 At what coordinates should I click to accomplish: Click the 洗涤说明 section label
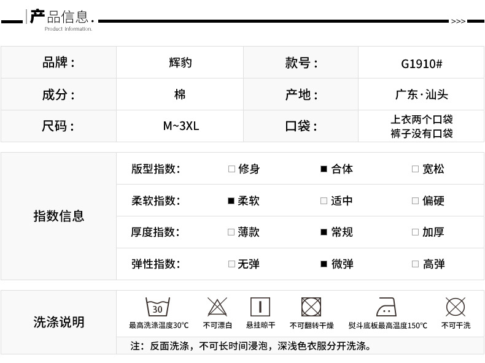[x=59, y=322]
